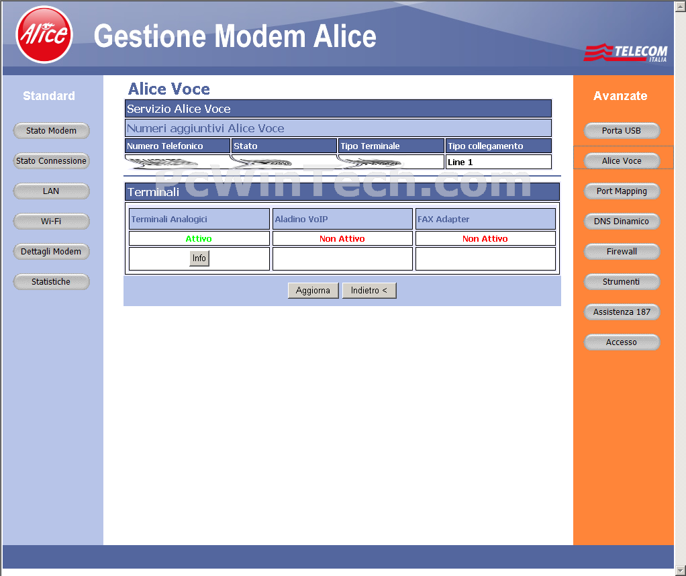The image size is (686, 576).
Task: Open the Statistiche page
Action: tap(51, 281)
